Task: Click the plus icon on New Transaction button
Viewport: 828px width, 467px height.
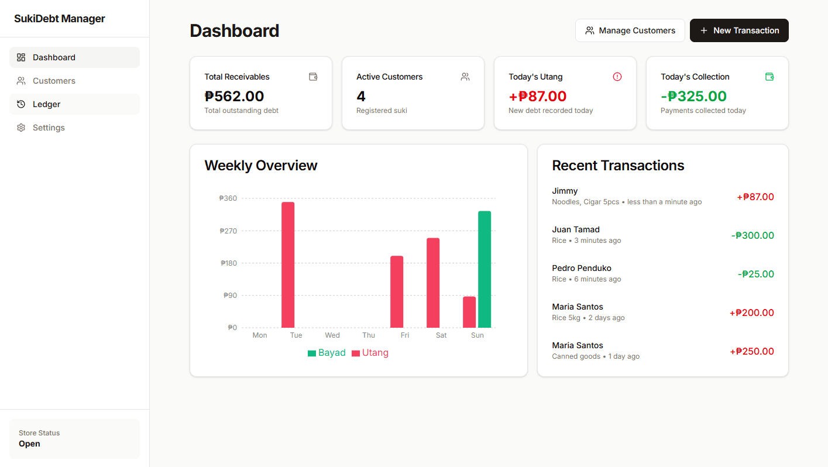Action: (x=703, y=30)
